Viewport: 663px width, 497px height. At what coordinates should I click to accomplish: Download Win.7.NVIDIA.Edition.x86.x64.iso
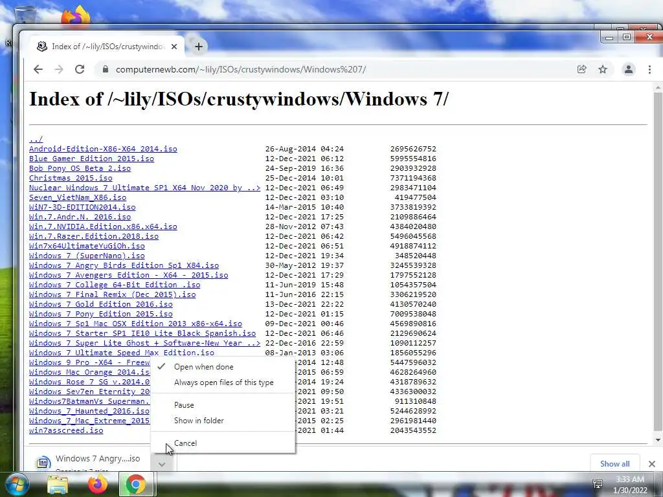click(x=103, y=226)
